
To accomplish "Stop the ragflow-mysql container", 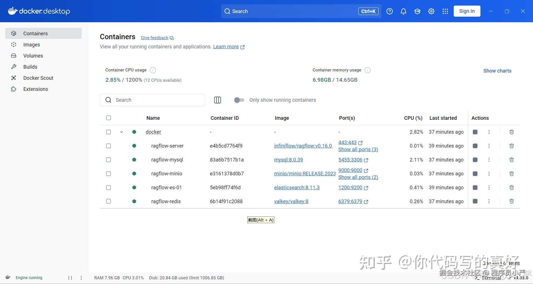I will 475,160.
